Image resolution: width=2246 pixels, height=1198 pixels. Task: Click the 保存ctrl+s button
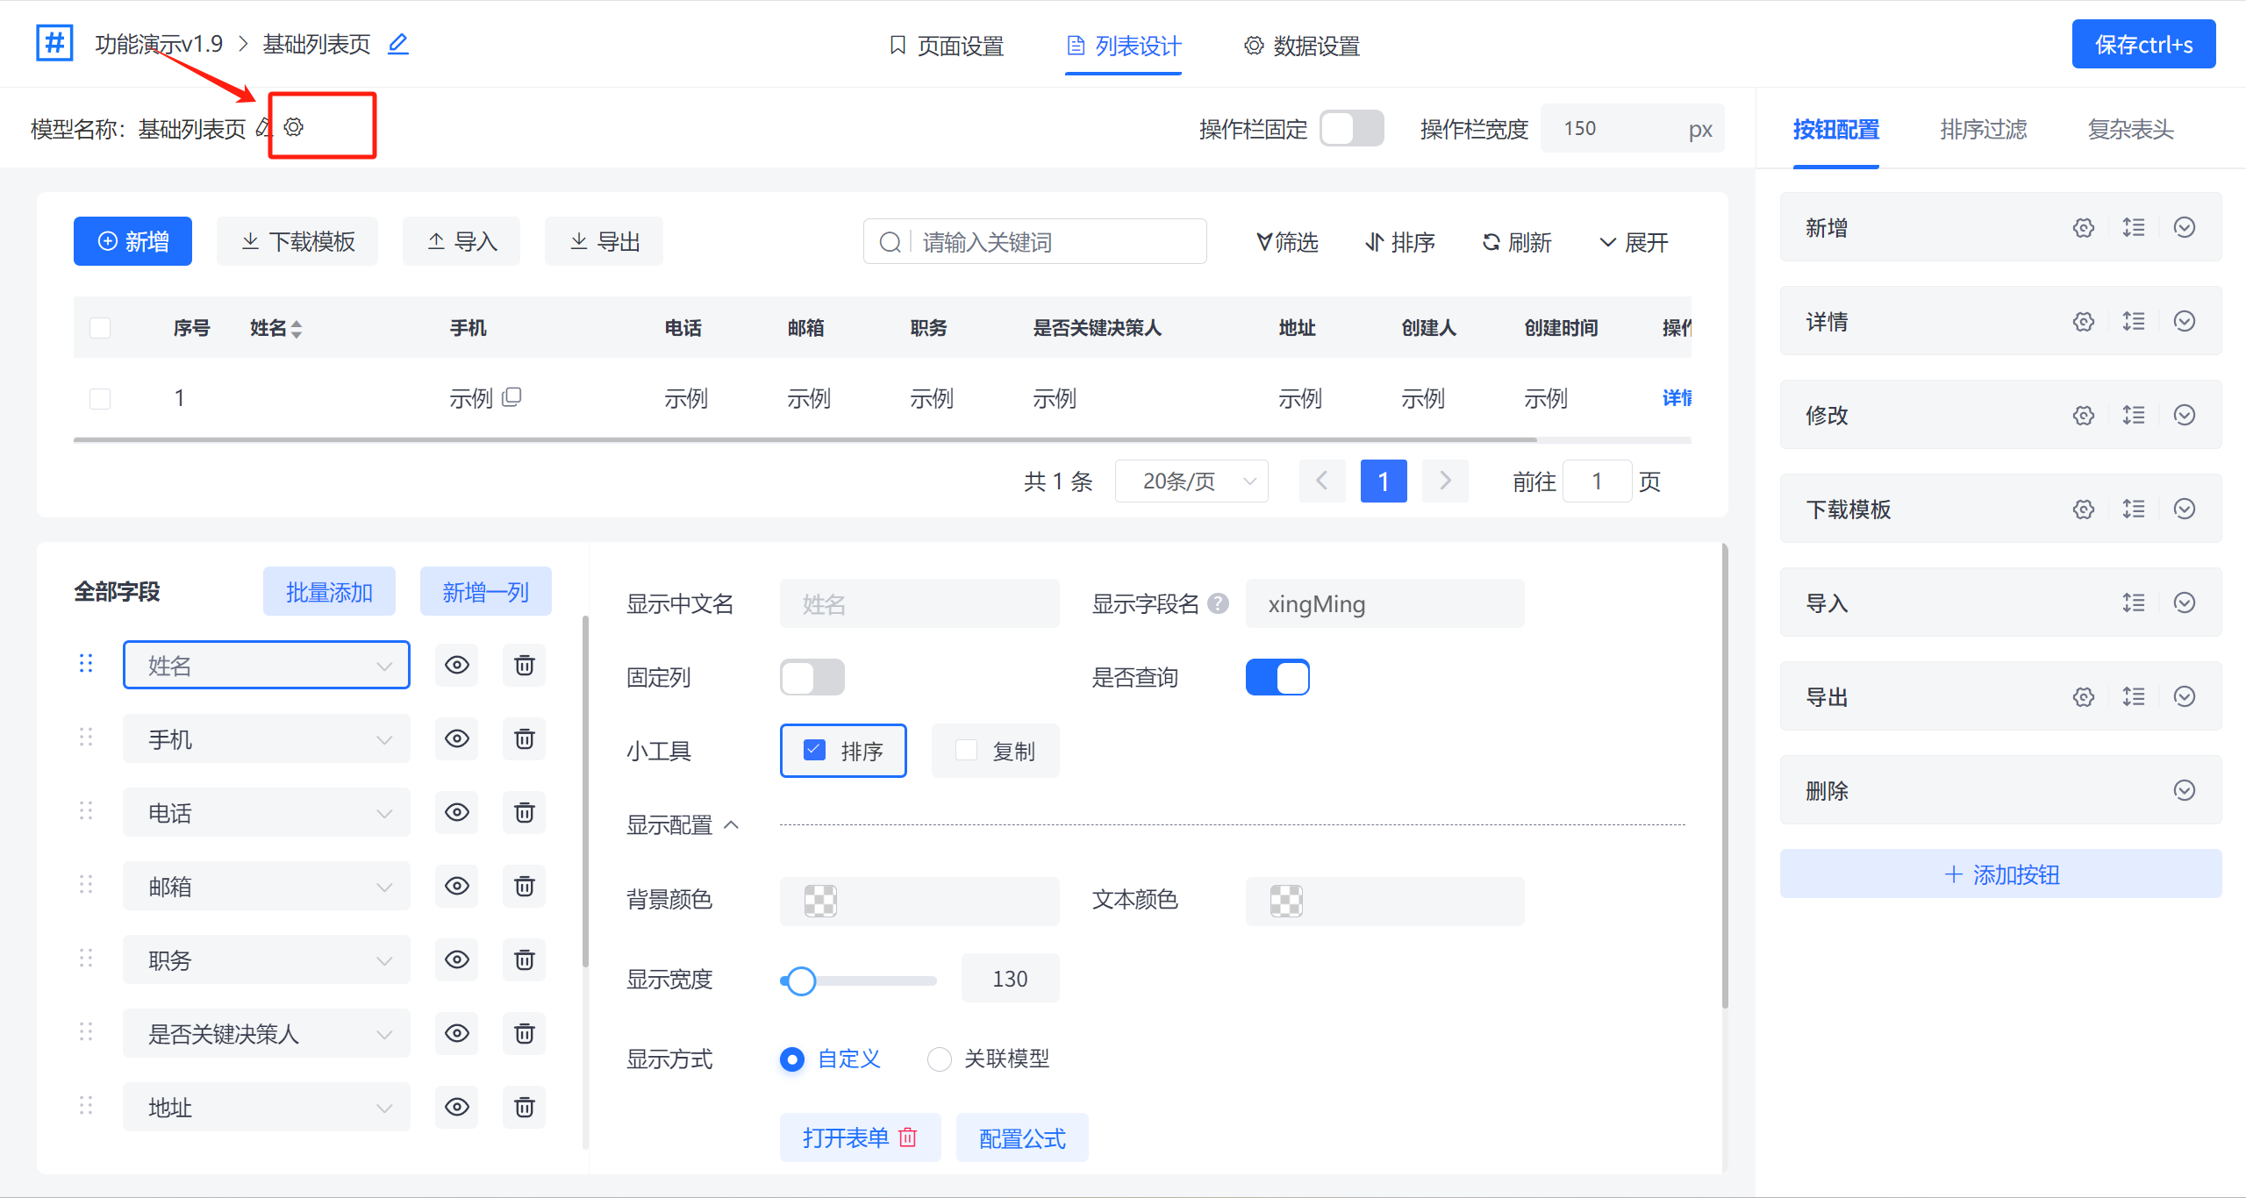[x=2143, y=45]
